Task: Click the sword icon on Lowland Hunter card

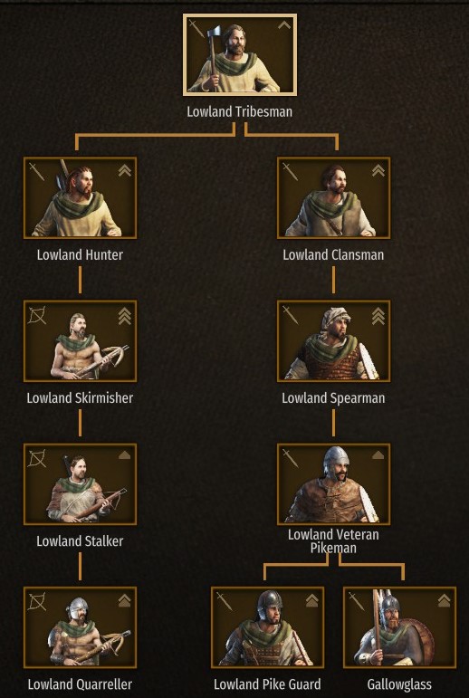Action: tap(37, 172)
